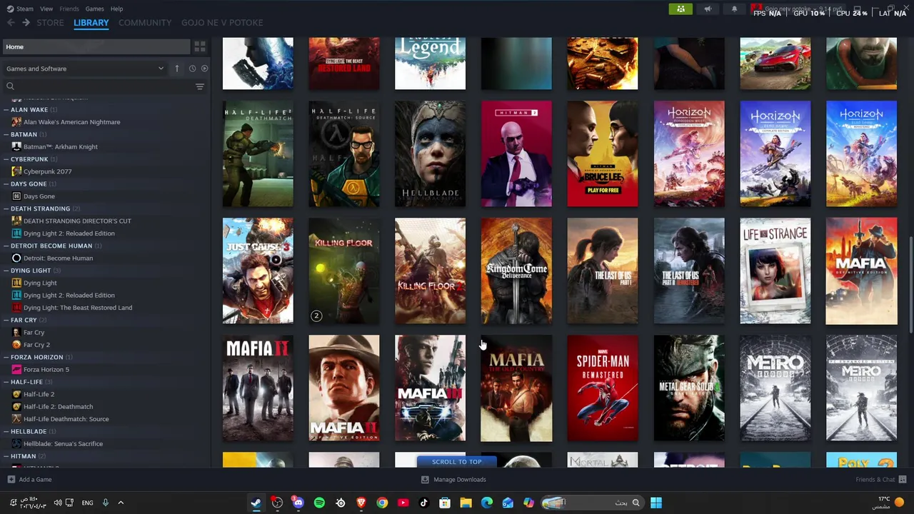914x514 pixels.
Task: Open Spotify from the taskbar
Action: [319, 503]
